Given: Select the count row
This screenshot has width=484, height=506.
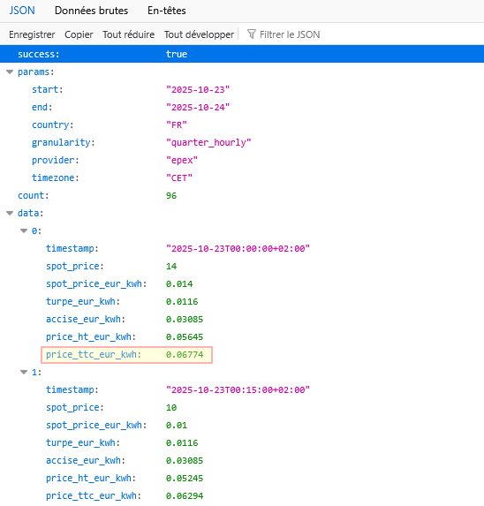Looking at the screenshot, I should pos(242,195).
